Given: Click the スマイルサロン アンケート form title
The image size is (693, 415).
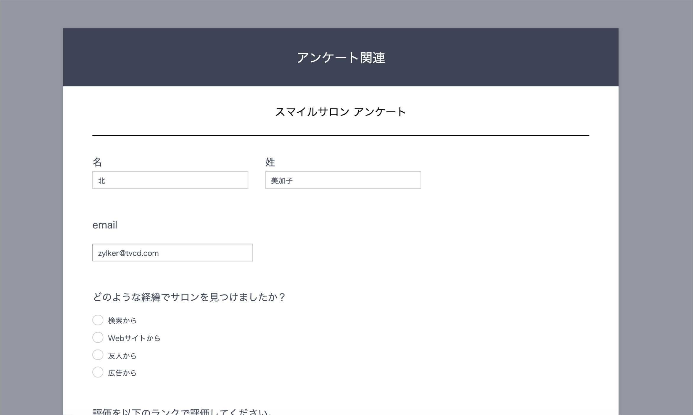Looking at the screenshot, I should pos(341,112).
